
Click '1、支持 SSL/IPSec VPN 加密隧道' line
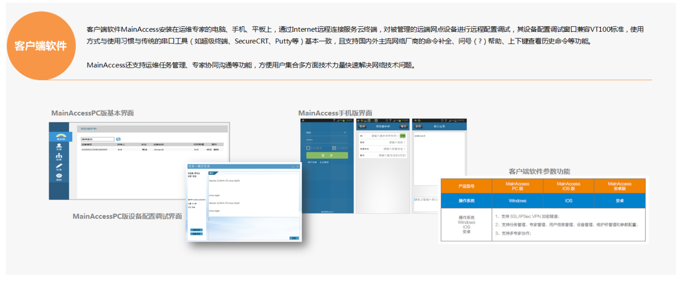[x=527, y=217]
